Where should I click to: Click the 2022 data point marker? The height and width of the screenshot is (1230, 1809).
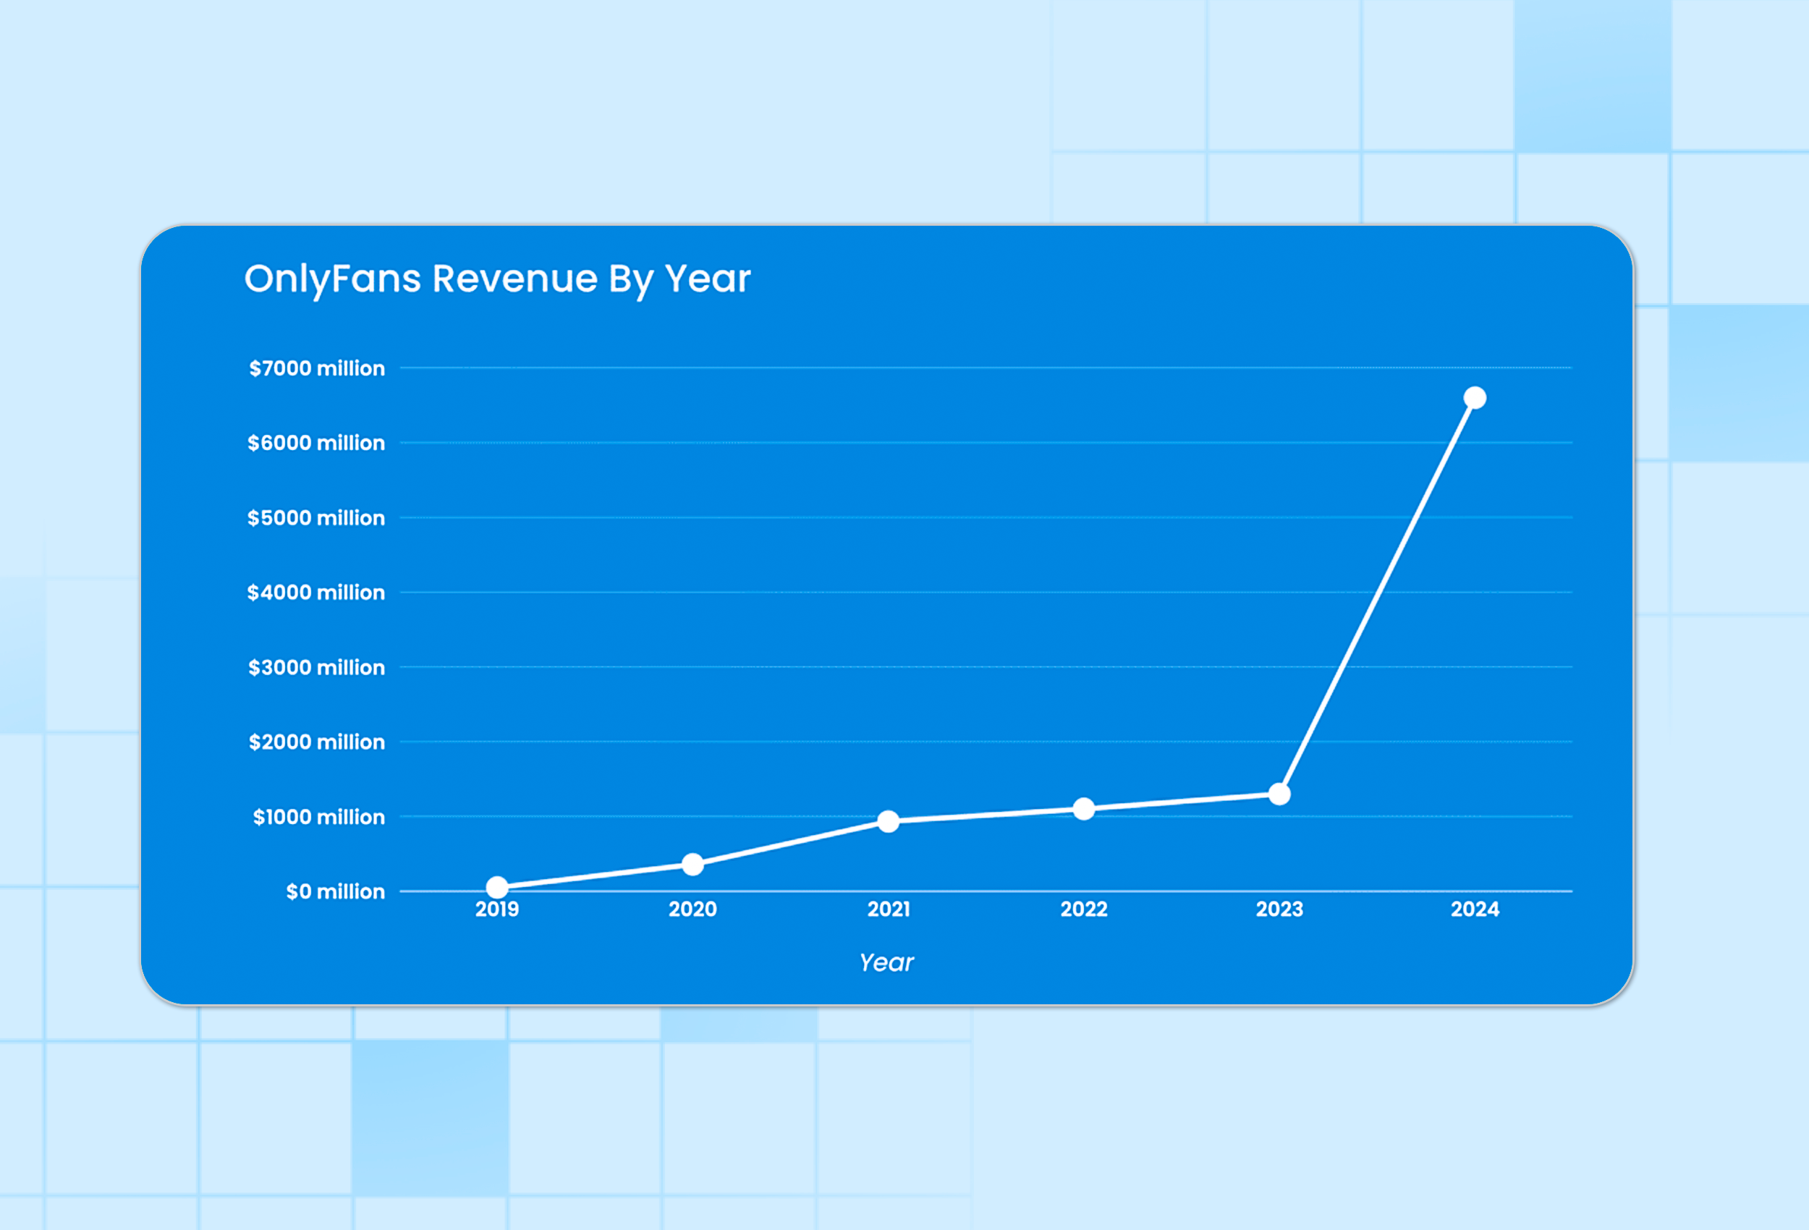tap(1083, 809)
